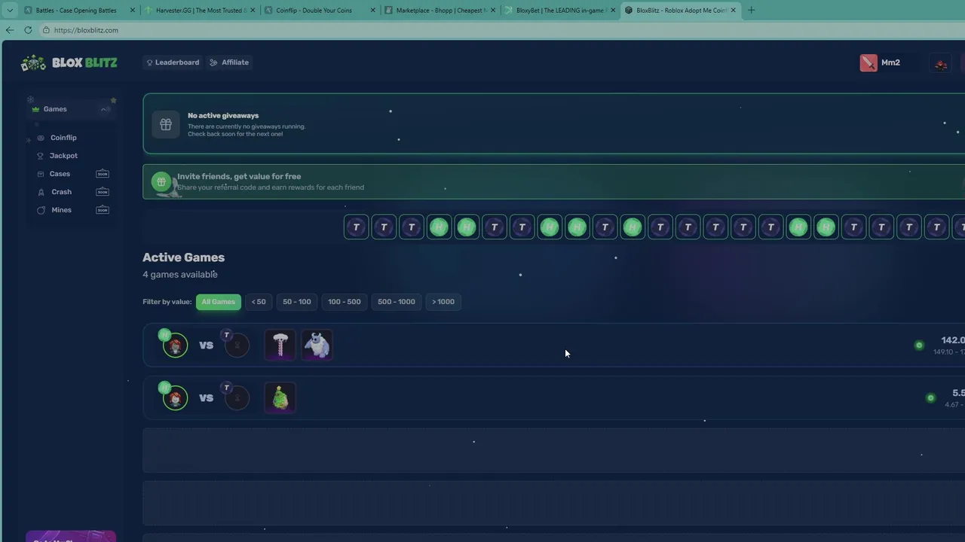Image resolution: width=965 pixels, height=542 pixels.
Task: Open the Invite friends referral banner
Action: click(x=553, y=181)
